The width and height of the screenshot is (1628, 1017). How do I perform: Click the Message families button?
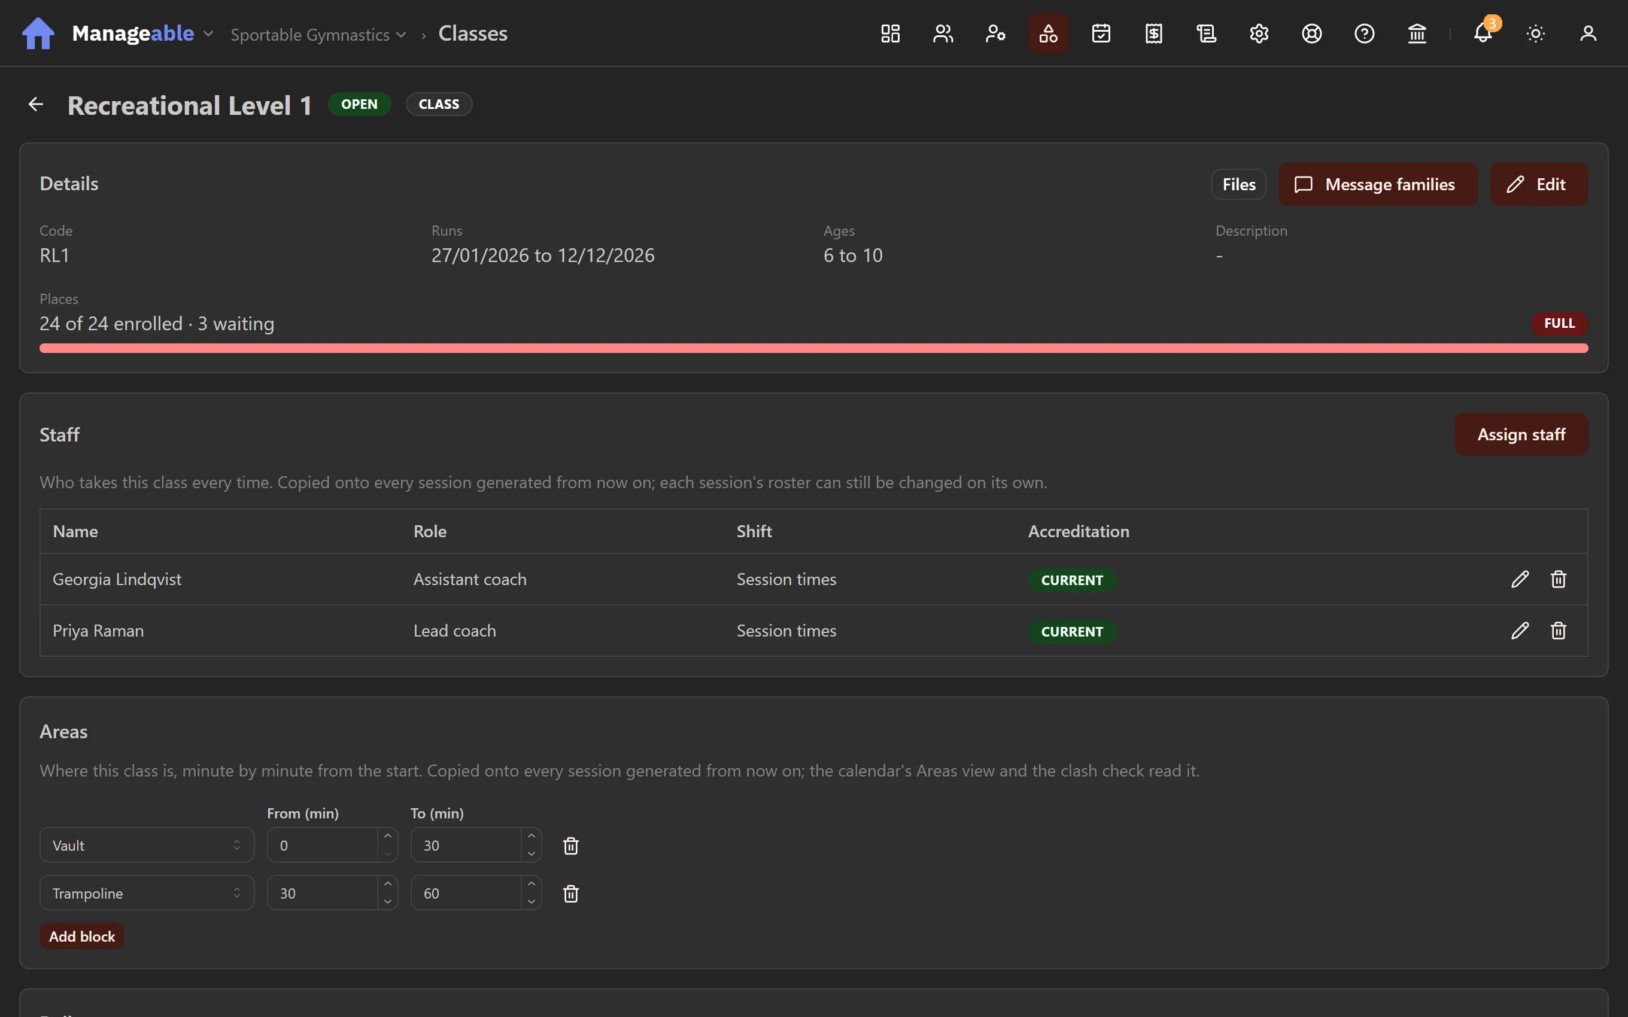point(1377,184)
